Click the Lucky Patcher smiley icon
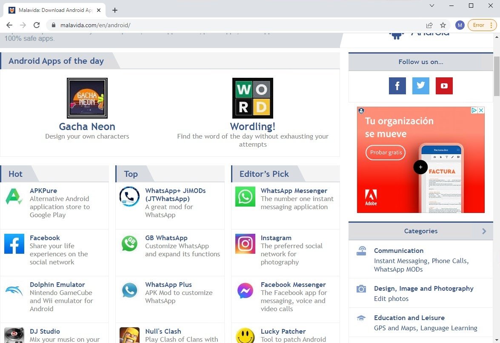 pos(245,336)
